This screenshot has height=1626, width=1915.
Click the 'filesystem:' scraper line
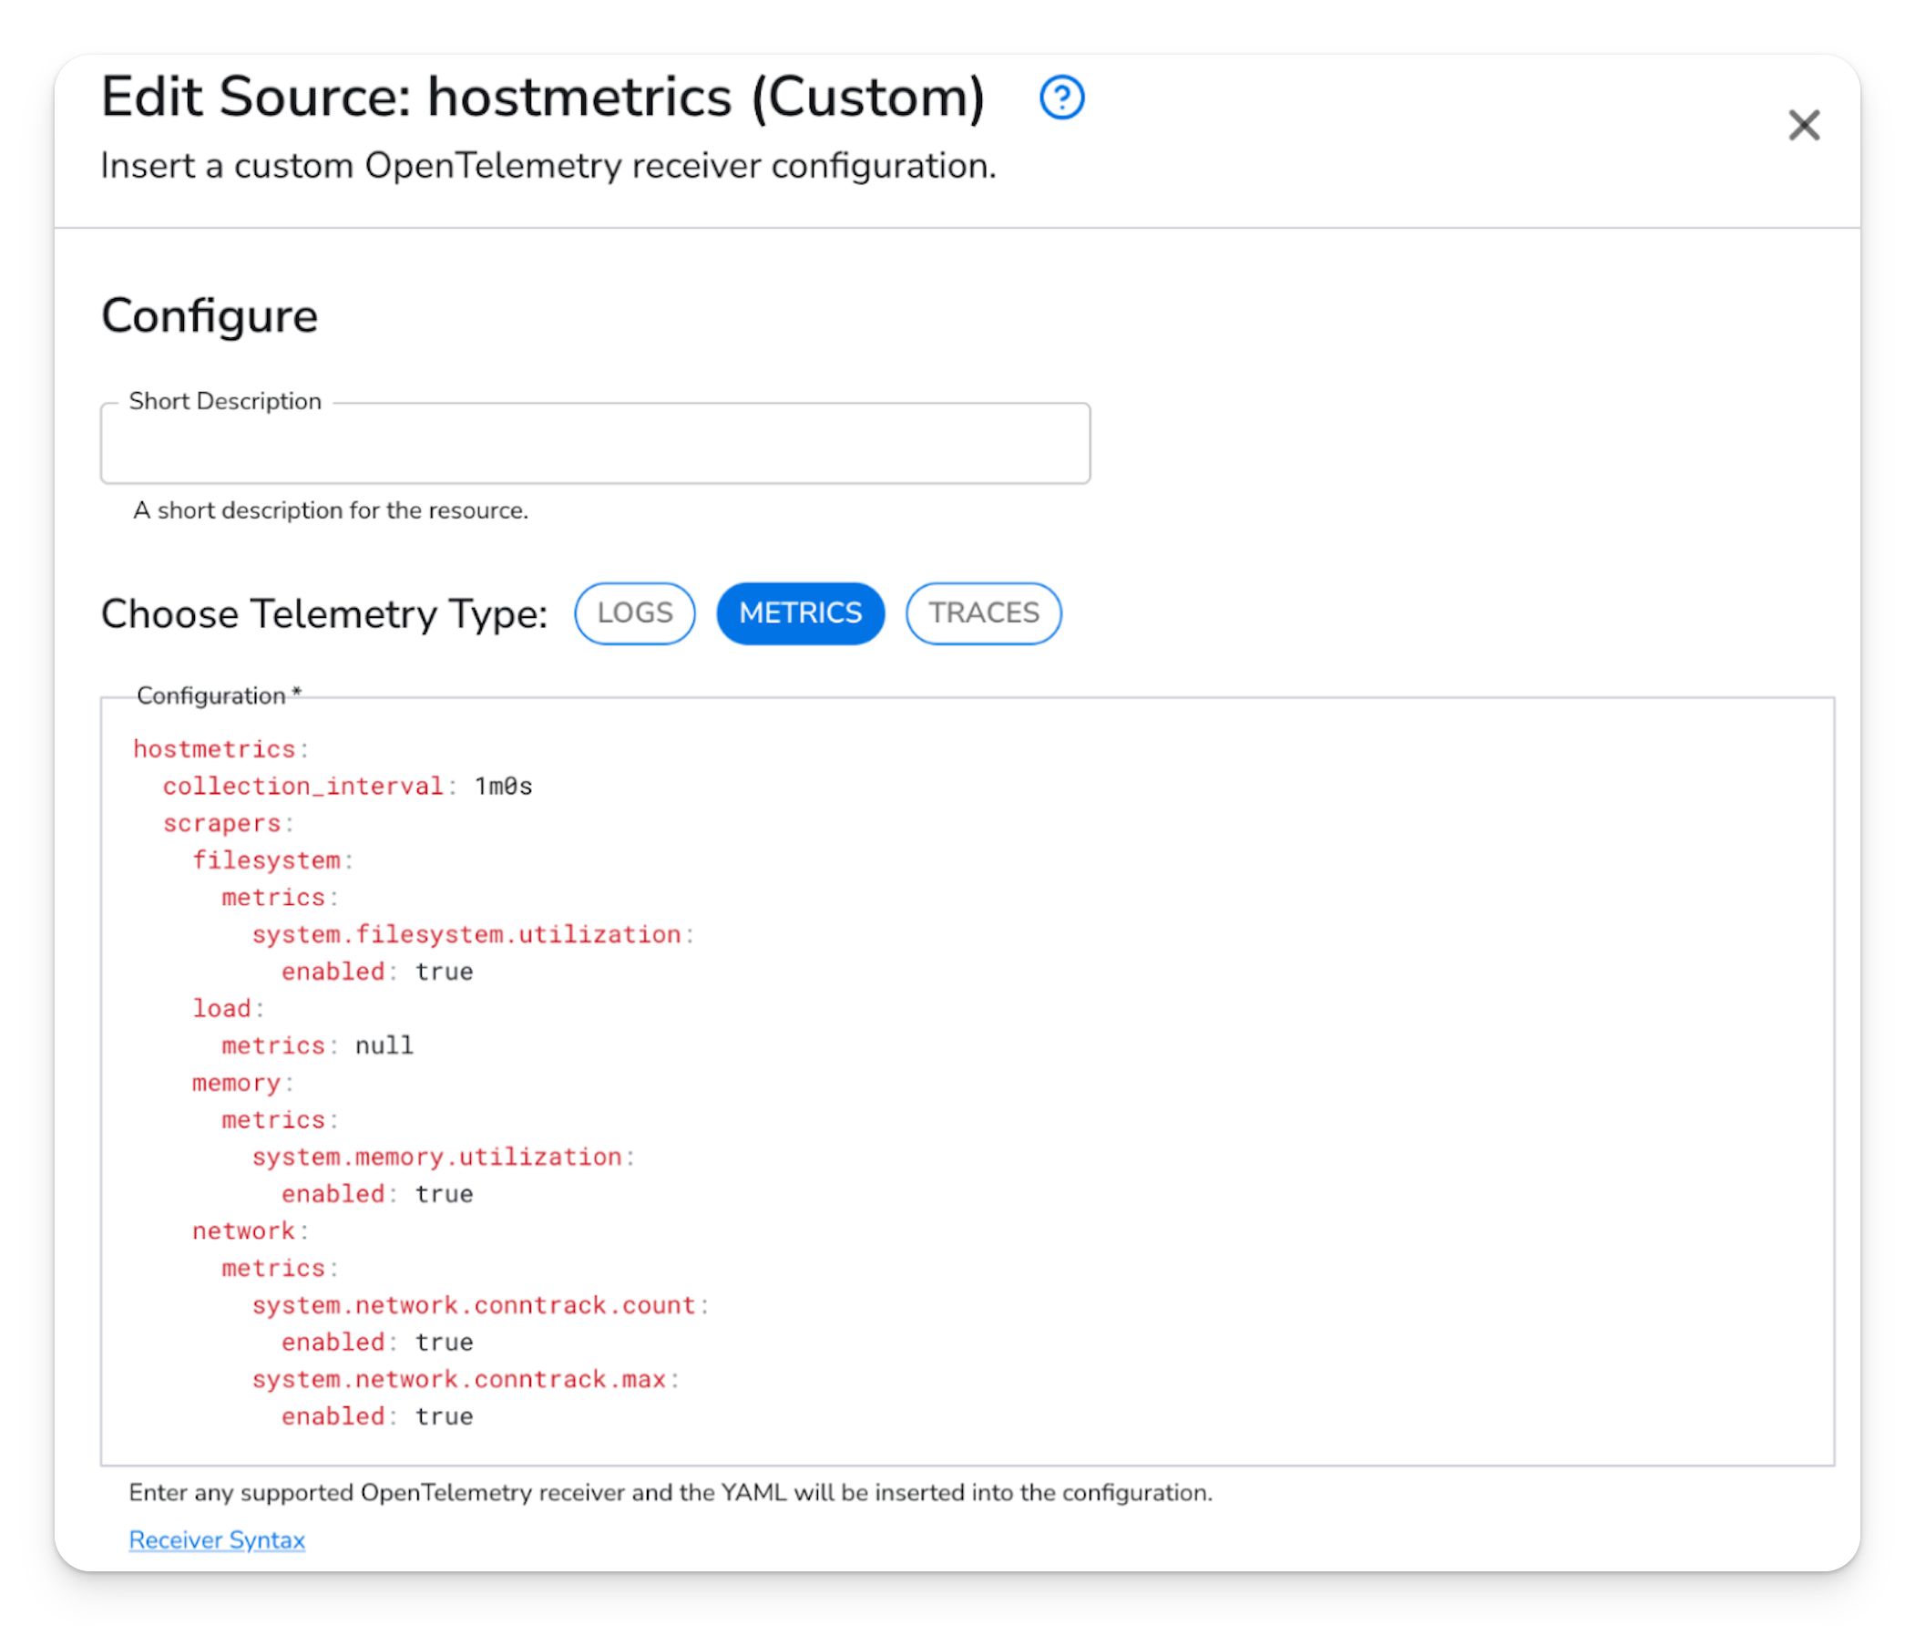(272, 860)
